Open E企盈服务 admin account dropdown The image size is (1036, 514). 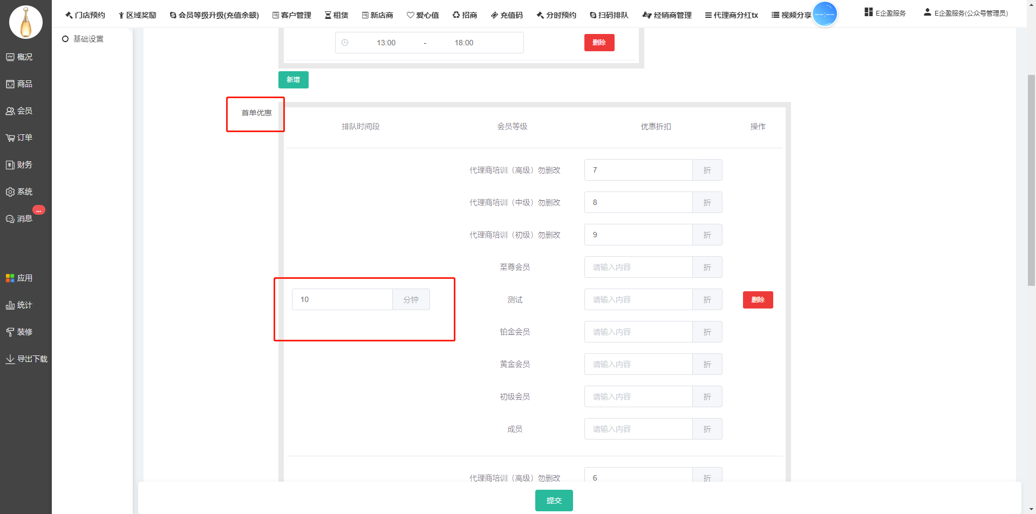click(x=965, y=13)
